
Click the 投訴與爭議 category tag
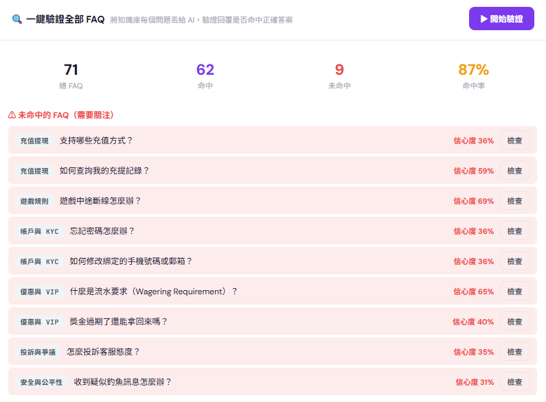point(38,352)
